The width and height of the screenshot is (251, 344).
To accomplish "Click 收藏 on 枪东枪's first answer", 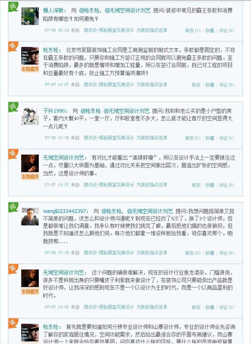I will tap(210, 85).
